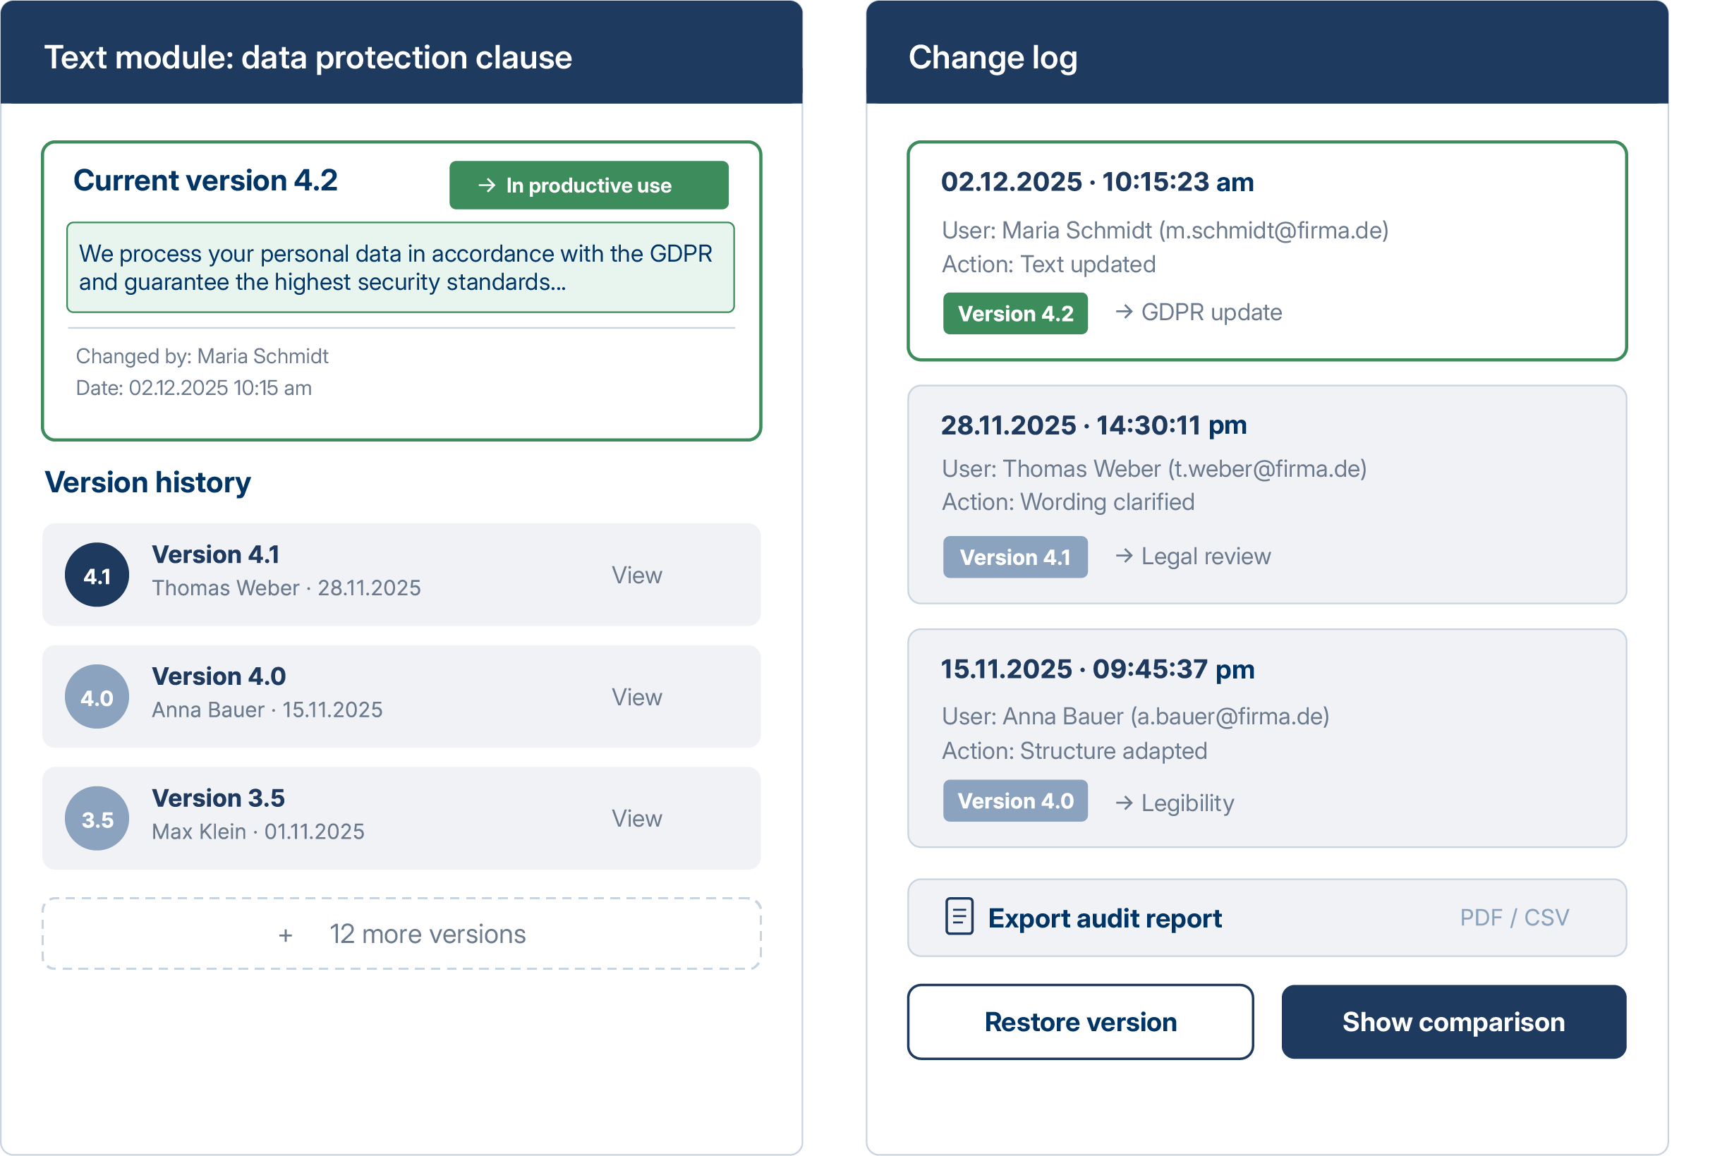Viewport: 1727px width, 1156px height.
Task: Click the arrow icon before Legibility
Action: 1124,802
